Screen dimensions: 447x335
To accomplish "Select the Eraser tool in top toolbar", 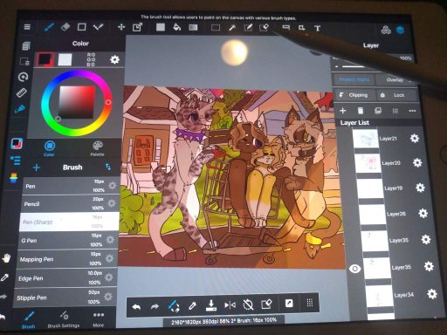I will [65, 27].
